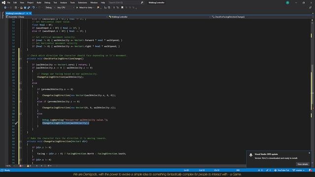The height and width of the screenshot is (177, 315).
Task: Click the Live Share feedback icon
Action: 311,8
